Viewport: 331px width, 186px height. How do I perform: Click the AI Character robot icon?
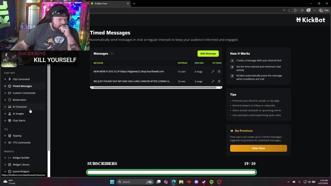(x=10, y=107)
